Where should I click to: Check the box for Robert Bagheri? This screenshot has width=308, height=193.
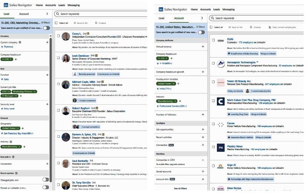[x=58, y=111]
